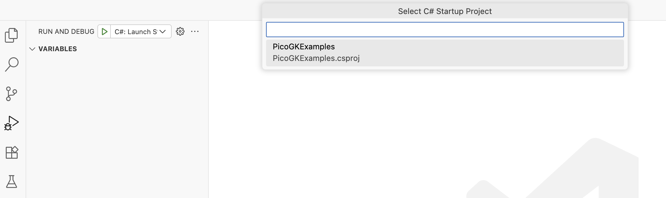Viewport: 666px width, 198px height.
Task: Click the chevron arrow of launch config selector
Action: [x=163, y=32]
